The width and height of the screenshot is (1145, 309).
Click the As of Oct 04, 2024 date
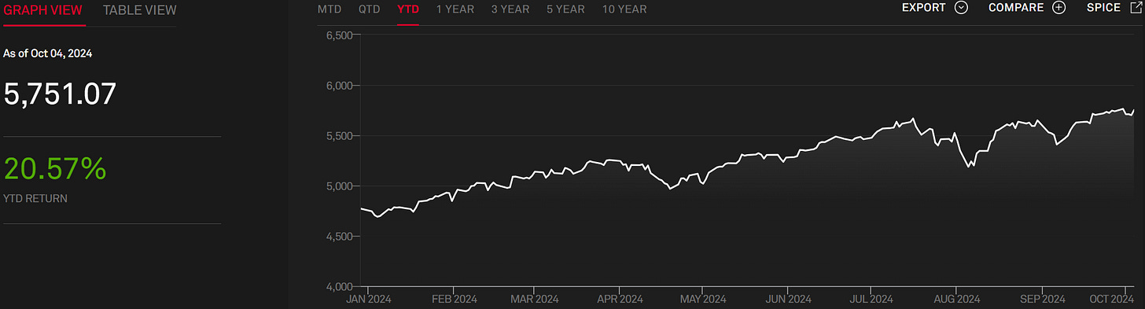[x=49, y=53]
